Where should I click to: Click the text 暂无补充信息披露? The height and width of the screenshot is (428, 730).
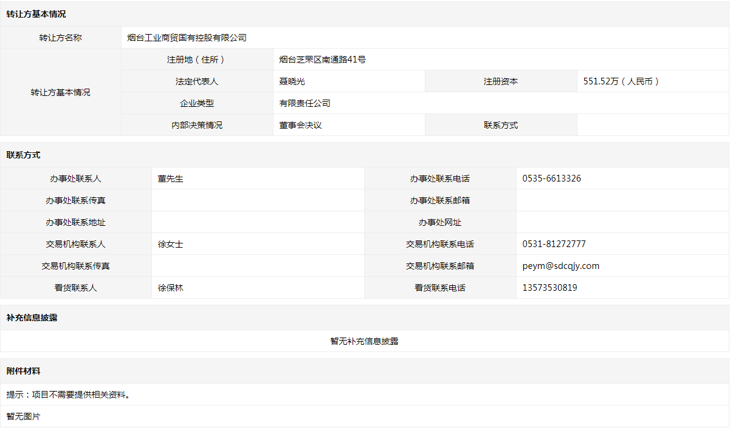click(365, 341)
